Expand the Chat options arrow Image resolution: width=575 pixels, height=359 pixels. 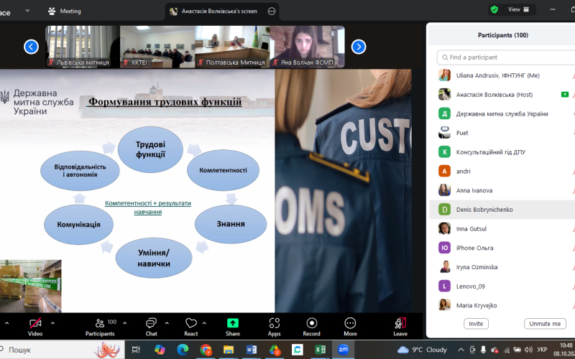point(165,322)
